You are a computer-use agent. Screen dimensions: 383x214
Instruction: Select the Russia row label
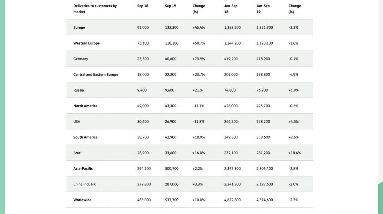tap(79, 90)
